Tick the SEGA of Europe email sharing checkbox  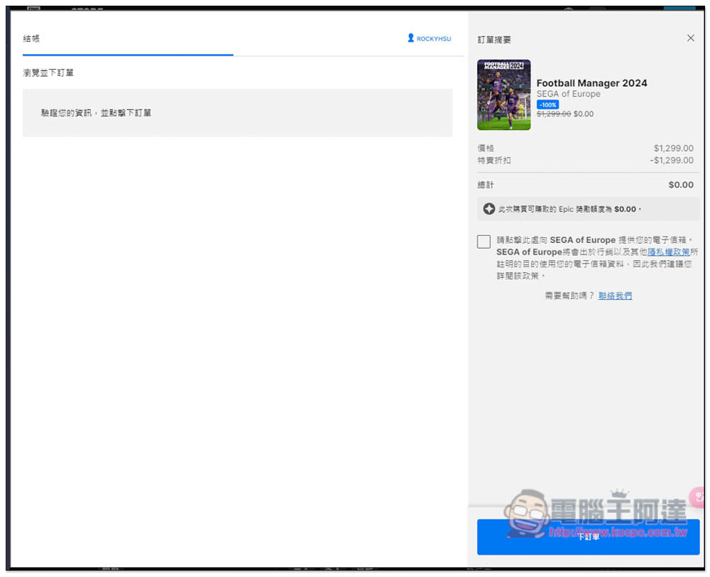click(484, 242)
